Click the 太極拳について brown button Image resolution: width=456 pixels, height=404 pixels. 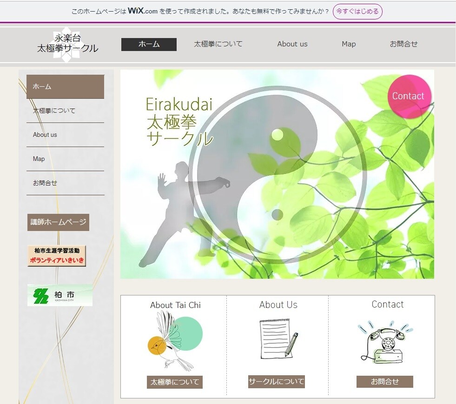click(x=174, y=382)
